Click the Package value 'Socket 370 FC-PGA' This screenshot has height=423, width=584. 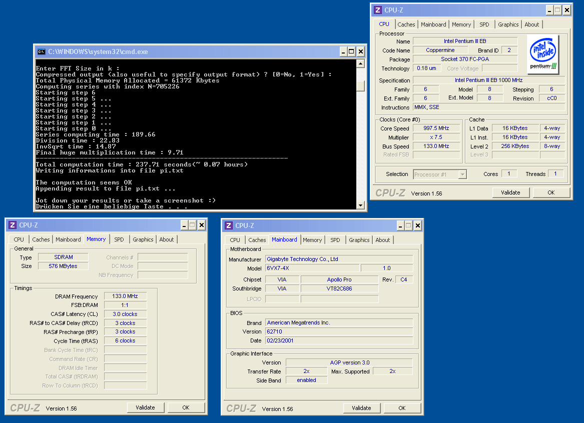tap(465, 59)
